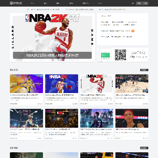Screen dimensions: 158x158
Task: Click the orange badge icon in sidebar panel
Action: coord(133,31)
